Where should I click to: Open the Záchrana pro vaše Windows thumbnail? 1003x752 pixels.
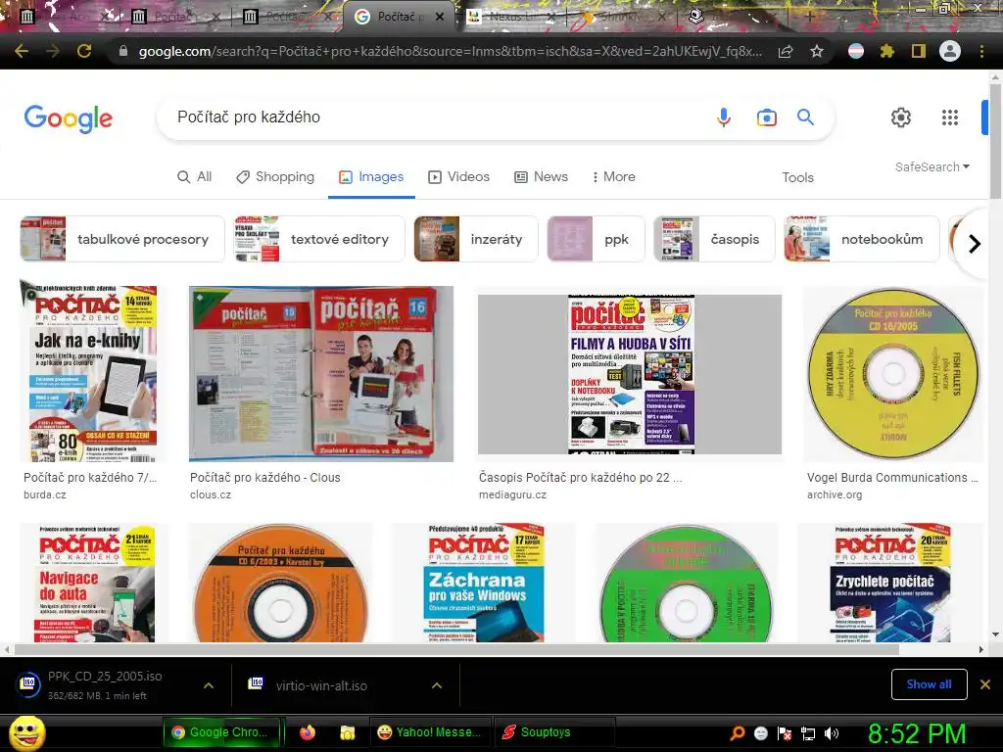(484, 583)
